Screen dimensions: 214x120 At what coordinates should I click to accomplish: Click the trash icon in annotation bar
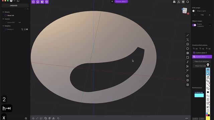tap(208, 99)
